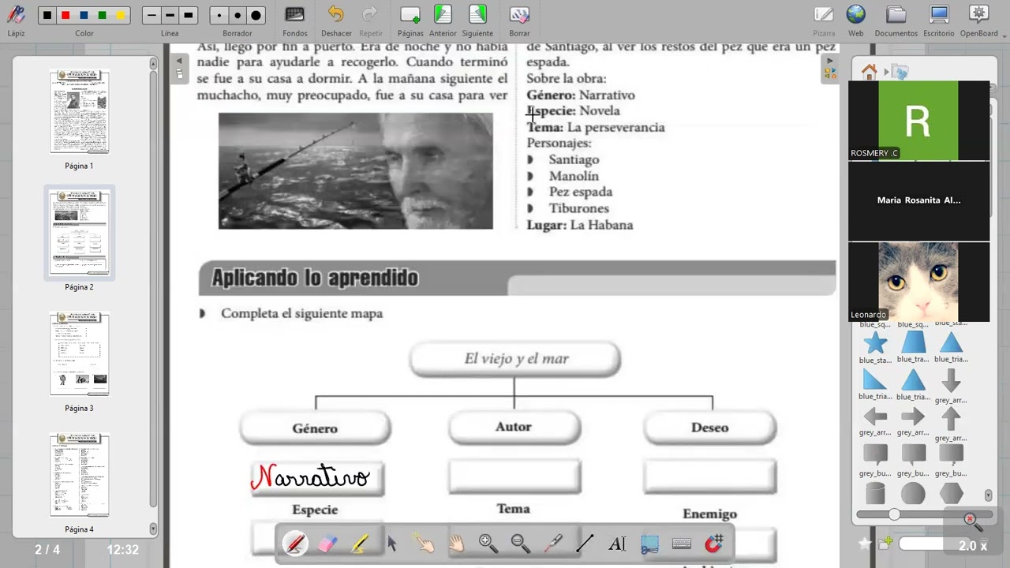Select the grey hexagon shape

click(952, 494)
